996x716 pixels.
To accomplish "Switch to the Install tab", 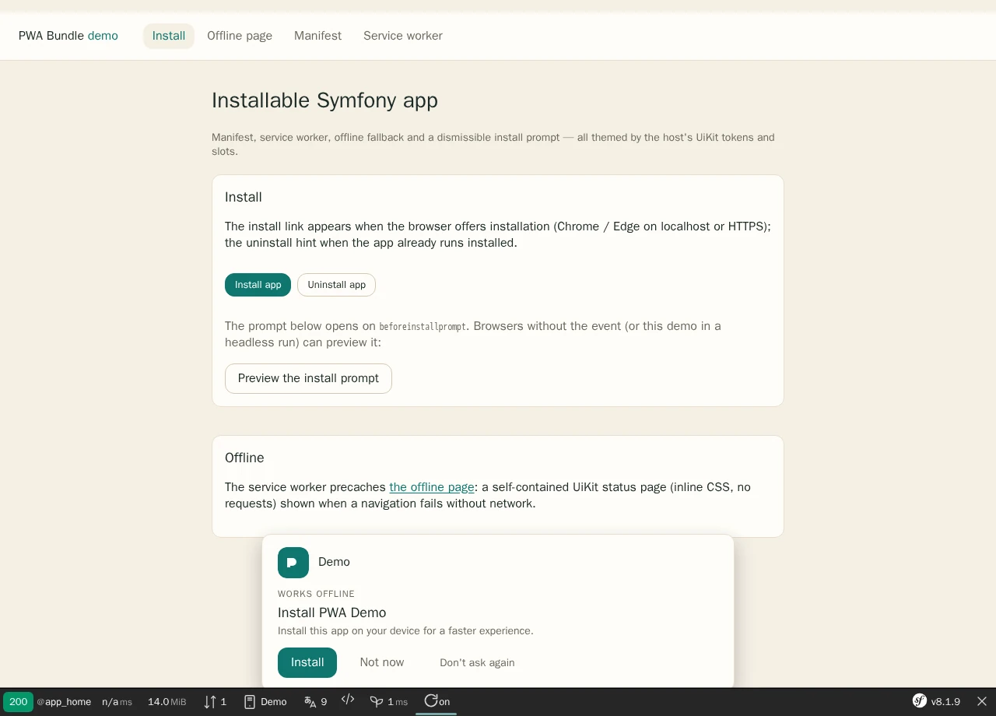I will [x=169, y=36].
